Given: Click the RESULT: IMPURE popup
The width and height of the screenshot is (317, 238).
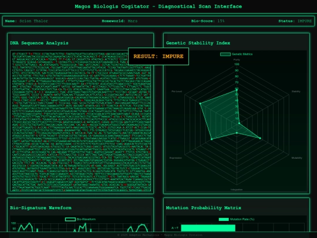Looking at the screenshot, I should (158, 56).
